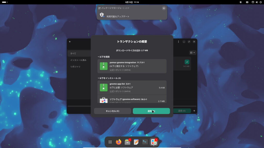
Task: Go back using the arrow in the Pamac window
Action: point(70,42)
